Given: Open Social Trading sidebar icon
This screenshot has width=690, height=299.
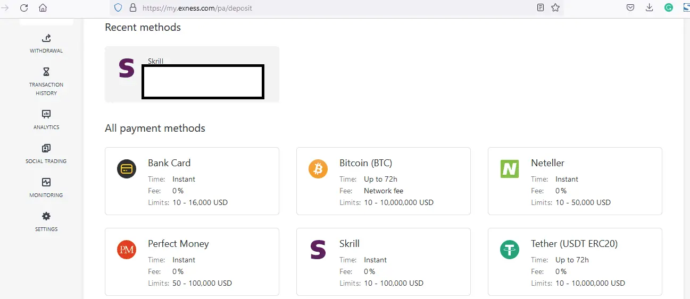Looking at the screenshot, I should tap(46, 148).
